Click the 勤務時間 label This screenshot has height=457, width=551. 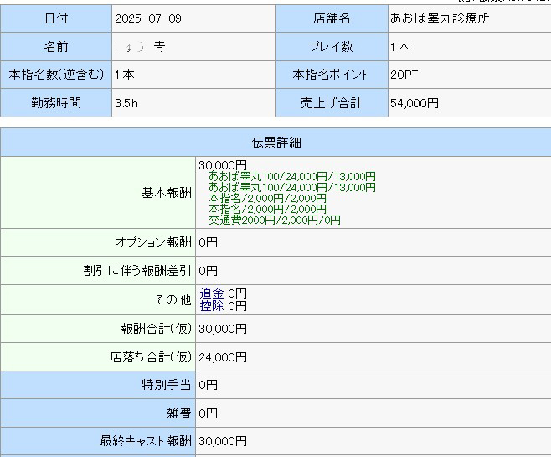point(56,103)
